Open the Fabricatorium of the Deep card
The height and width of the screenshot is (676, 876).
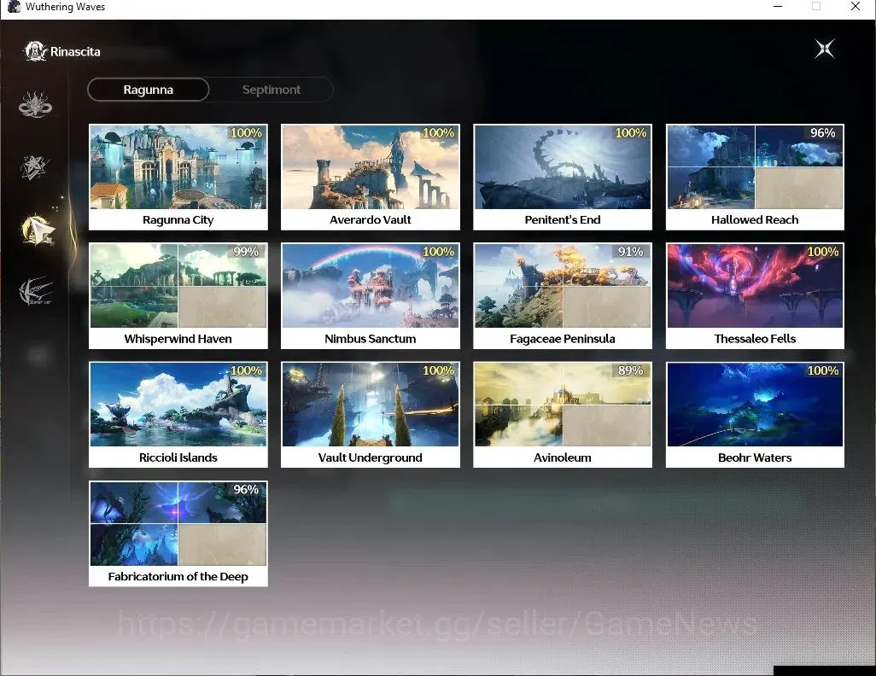178,533
